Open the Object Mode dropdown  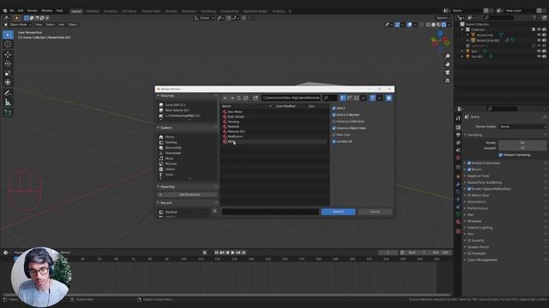point(17,25)
